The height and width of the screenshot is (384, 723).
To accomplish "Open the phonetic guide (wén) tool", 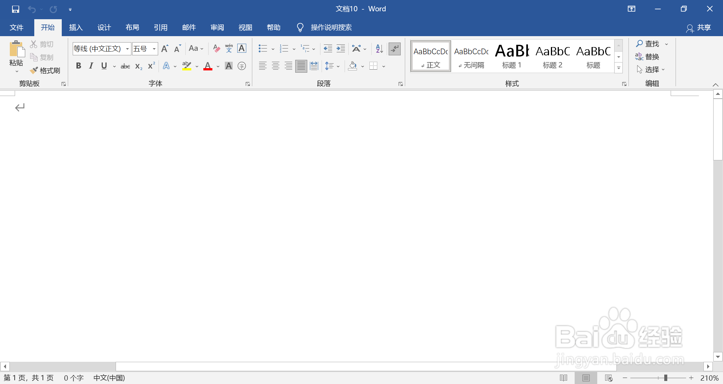I will coord(229,49).
